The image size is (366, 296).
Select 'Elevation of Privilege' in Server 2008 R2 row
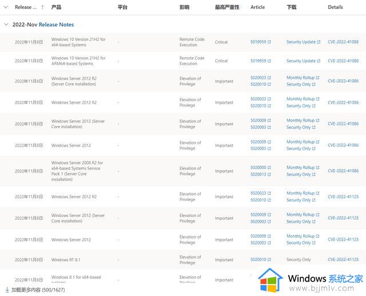[190, 171]
